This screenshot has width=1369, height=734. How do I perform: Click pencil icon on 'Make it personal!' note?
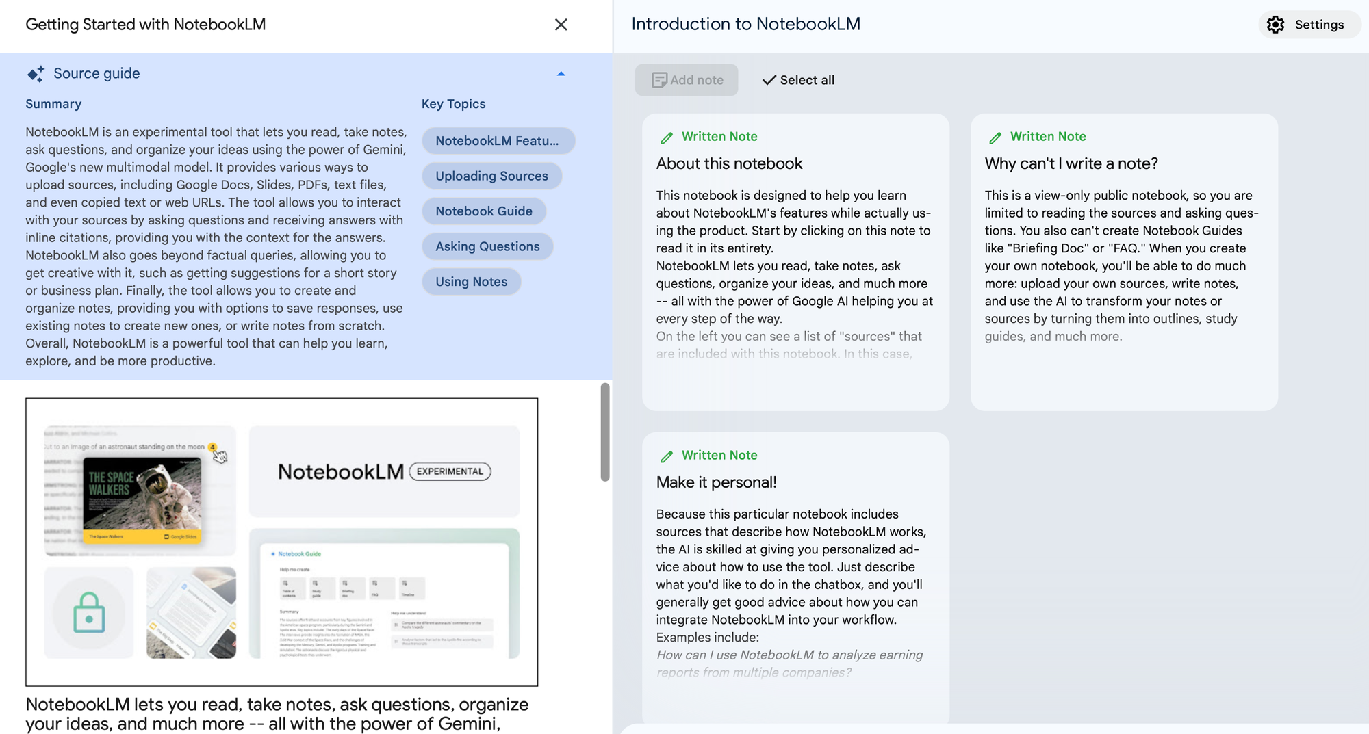pyautogui.click(x=667, y=456)
